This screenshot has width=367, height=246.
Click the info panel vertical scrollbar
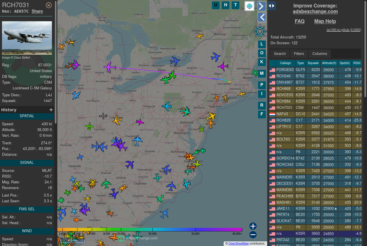point(56,62)
